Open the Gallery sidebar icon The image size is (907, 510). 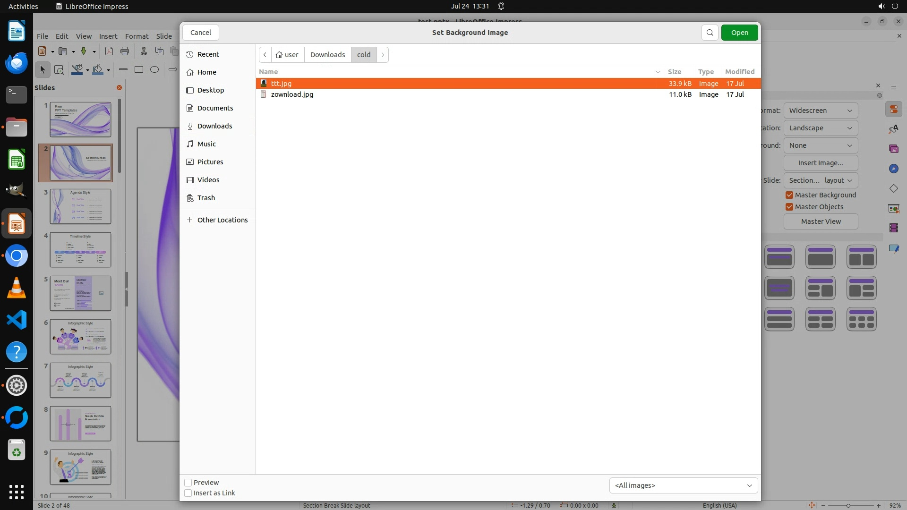893,149
